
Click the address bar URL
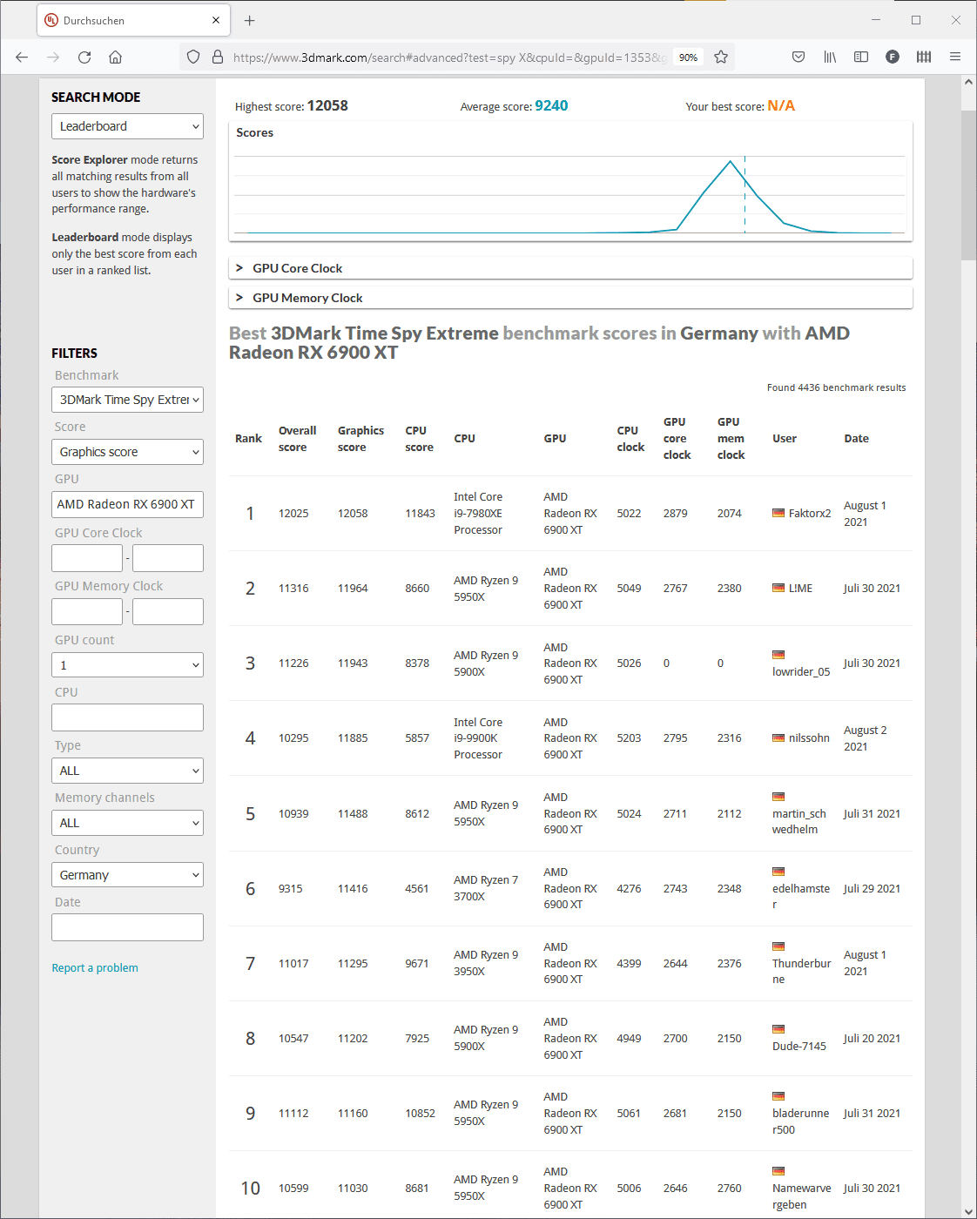point(449,57)
